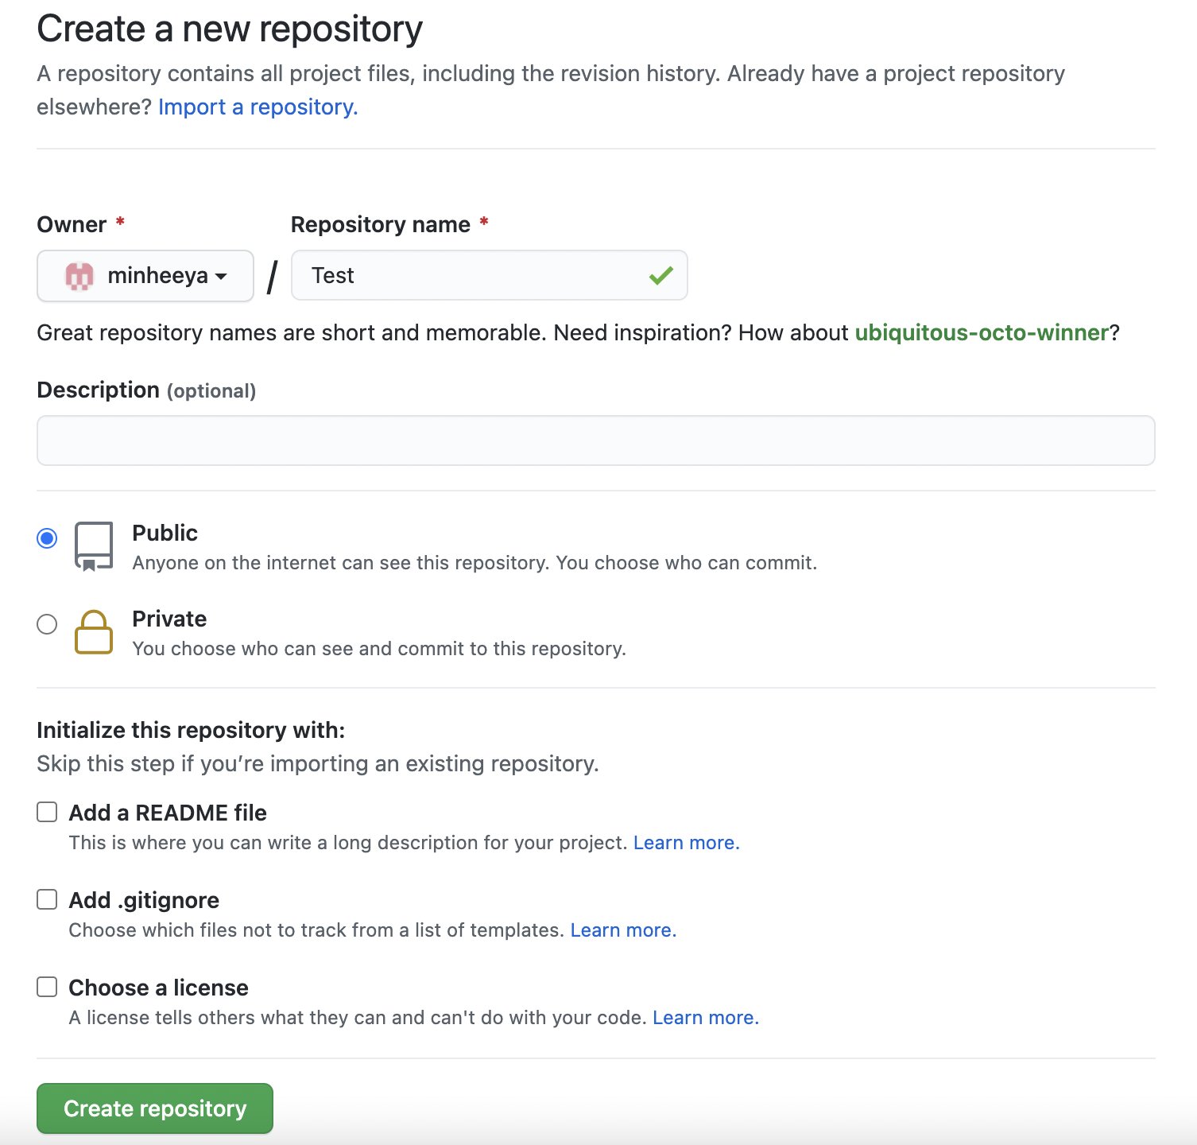Image resolution: width=1197 pixels, height=1145 pixels.
Task: Click the Create a new repository heading
Action: click(x=230, y=29)
